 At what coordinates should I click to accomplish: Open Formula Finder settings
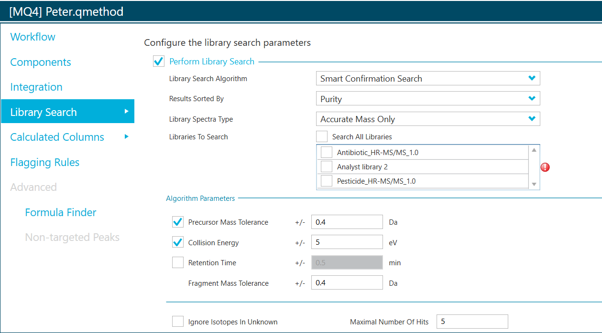(61, 212)
